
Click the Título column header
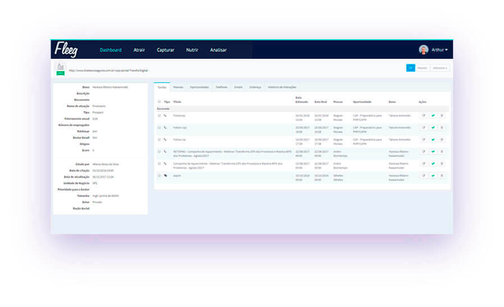click(177, 102)
